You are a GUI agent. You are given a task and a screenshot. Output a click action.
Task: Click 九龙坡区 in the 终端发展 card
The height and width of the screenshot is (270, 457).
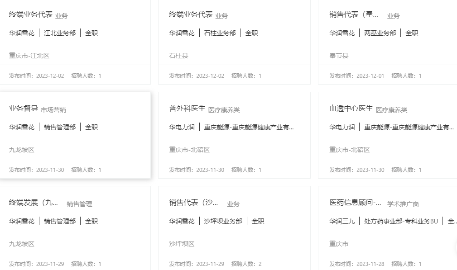22,244
